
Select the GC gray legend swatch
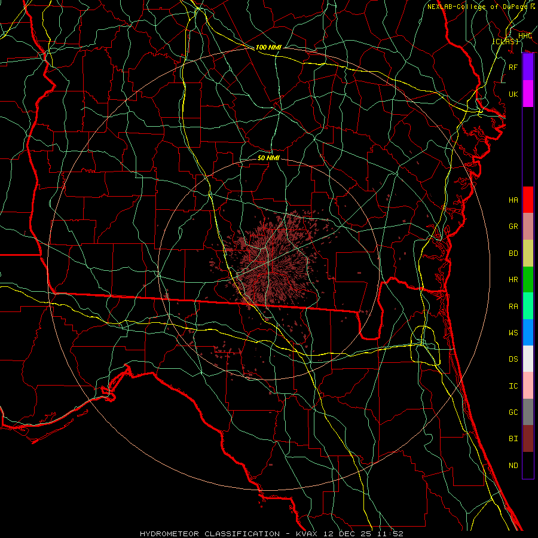tap(528, 412)
